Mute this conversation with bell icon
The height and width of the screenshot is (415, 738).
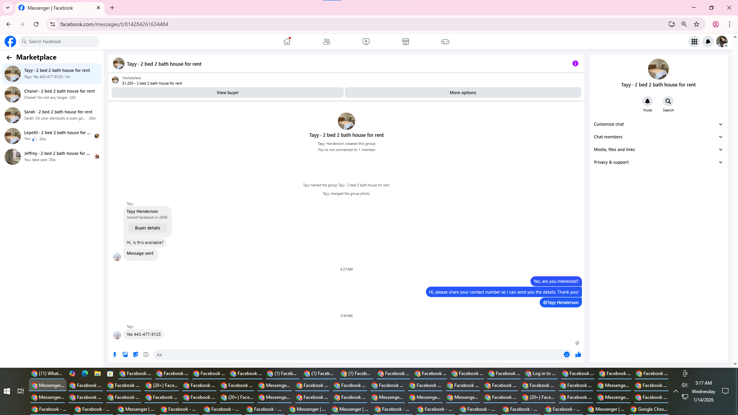click(647, 101)
